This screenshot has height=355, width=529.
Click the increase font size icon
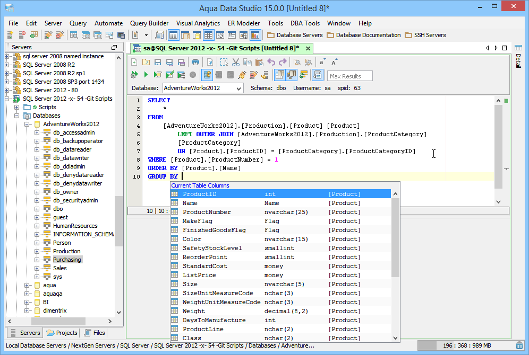pos(335,62)
